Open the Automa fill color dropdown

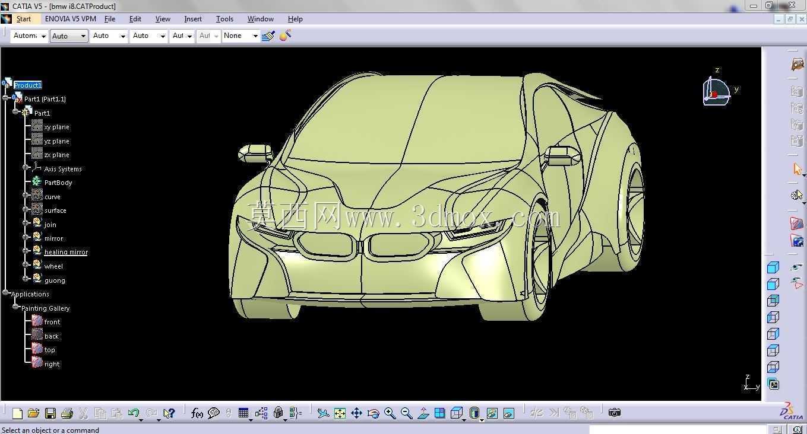click(x=29, y=36)
